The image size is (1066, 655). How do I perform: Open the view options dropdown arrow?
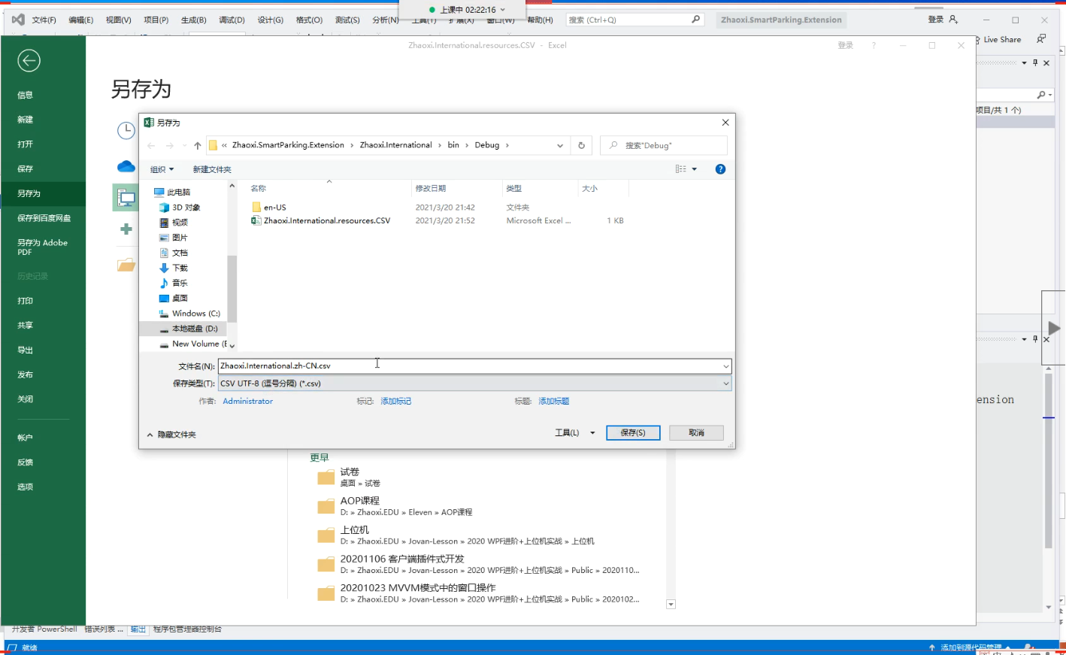pyautogui.click(x=694, y=169)
